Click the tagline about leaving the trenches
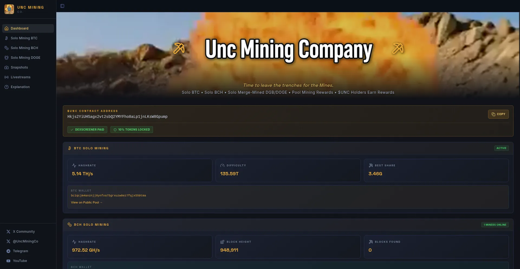This screenshot has height=269, width=520. tap(288, 85)
